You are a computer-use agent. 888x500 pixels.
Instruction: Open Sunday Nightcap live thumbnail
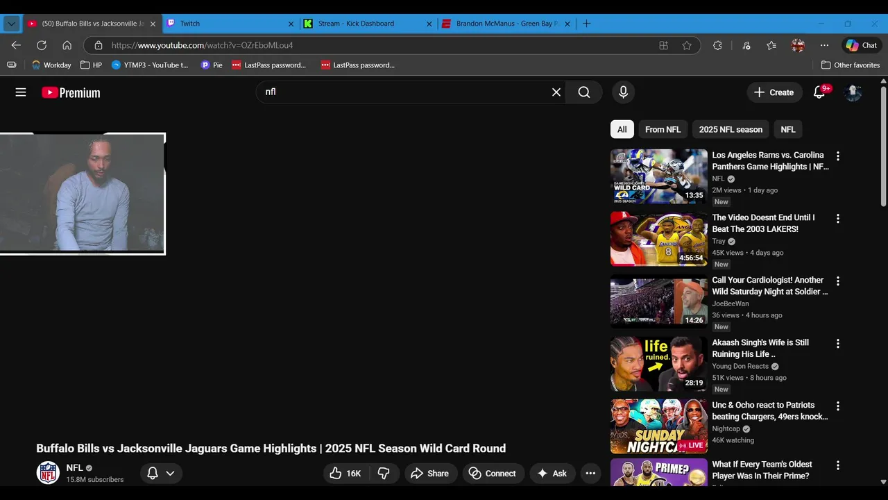click(x=659, y=426)
